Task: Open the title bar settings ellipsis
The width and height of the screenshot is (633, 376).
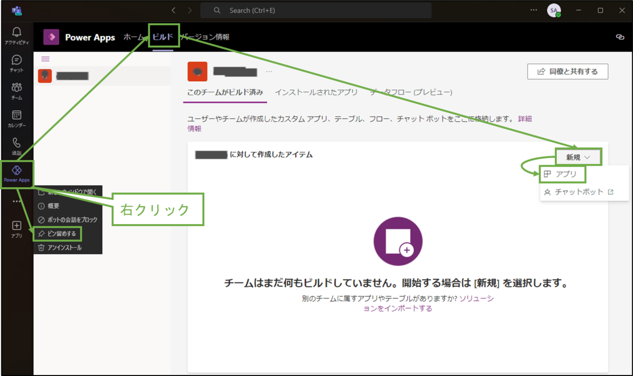Action: coord(534,10)
